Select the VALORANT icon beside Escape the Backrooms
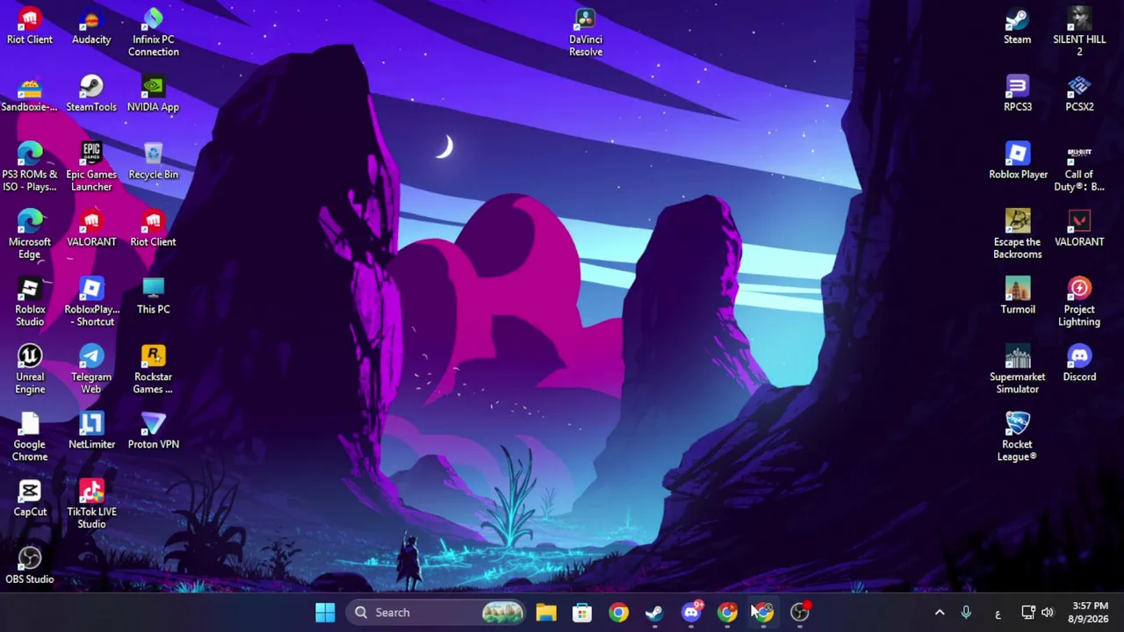1124x632 pixels. [x=1079, y=229]
